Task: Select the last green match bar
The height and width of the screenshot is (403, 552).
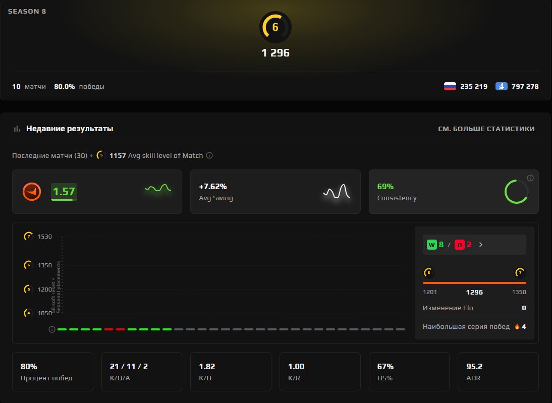Action: point(167,329)
